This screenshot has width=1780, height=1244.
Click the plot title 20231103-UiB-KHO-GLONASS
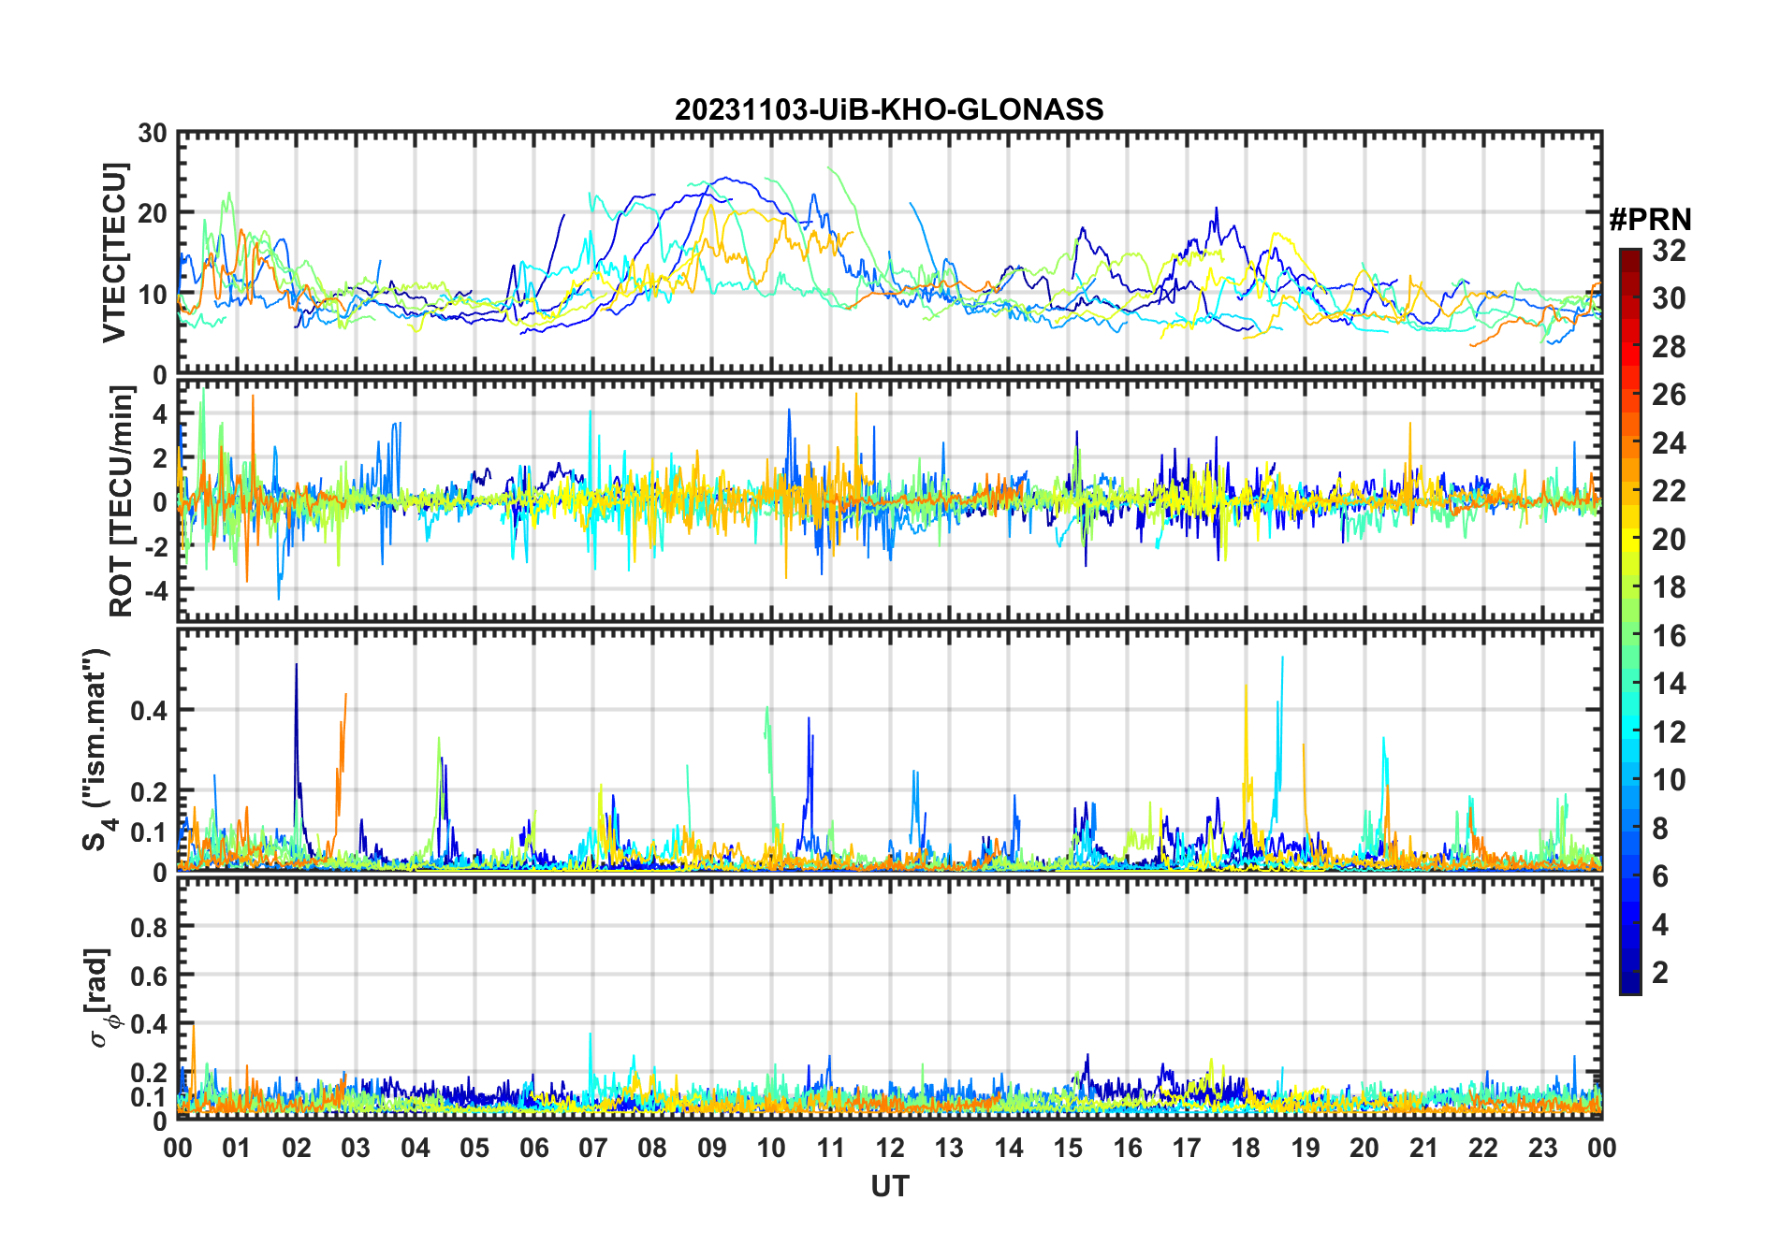(x=889, y=110)
